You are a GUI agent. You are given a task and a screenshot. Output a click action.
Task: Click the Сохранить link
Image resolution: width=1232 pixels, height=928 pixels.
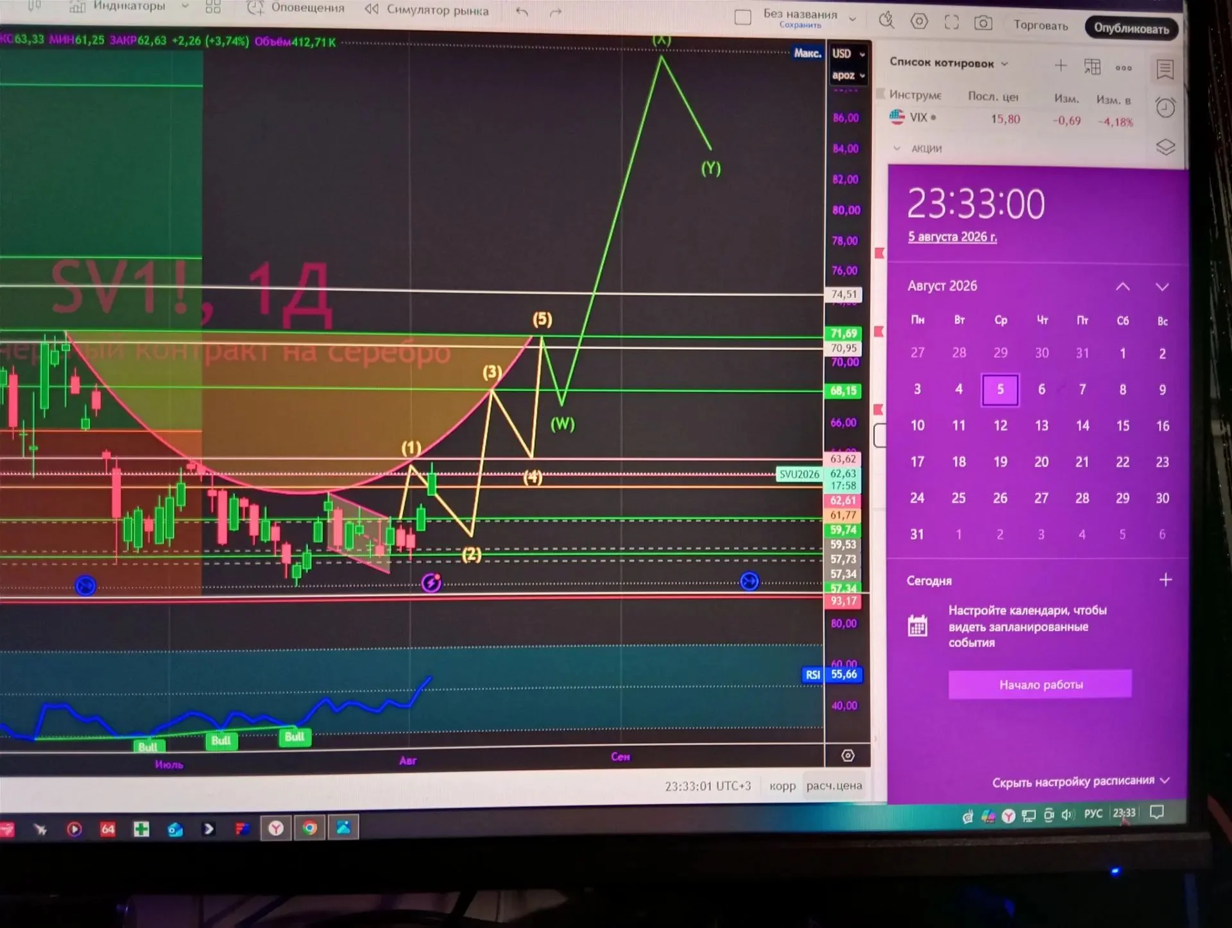pos(800,25)
